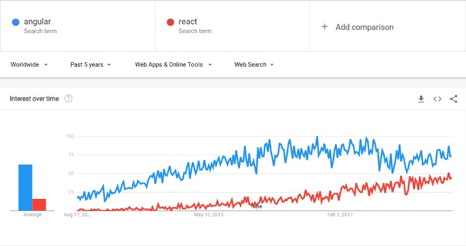The height and width of the screenshot is (246, 466).
Task: Open the Web Search type dropdown
Action: pos(254,65)
